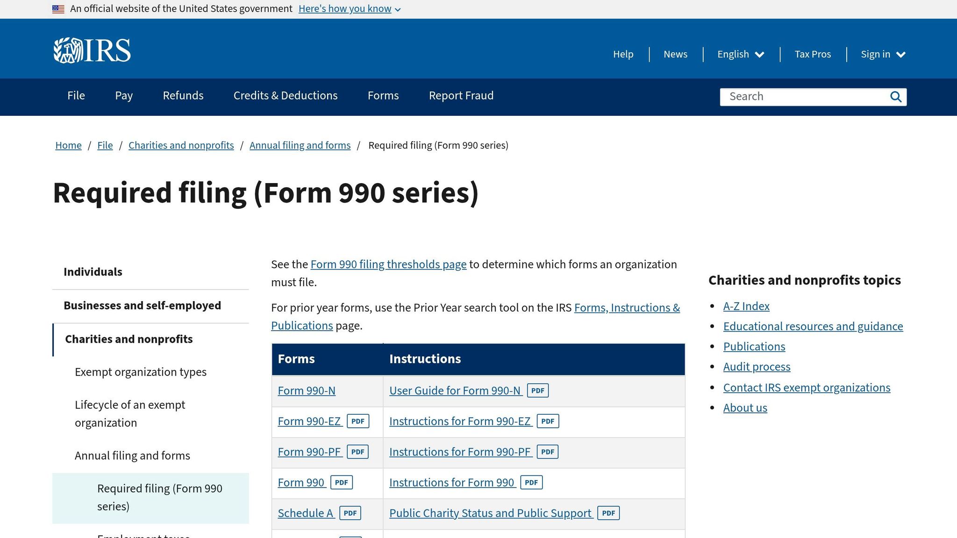
Task: Open A-Z Index topic link
Action: pos(746,306)
